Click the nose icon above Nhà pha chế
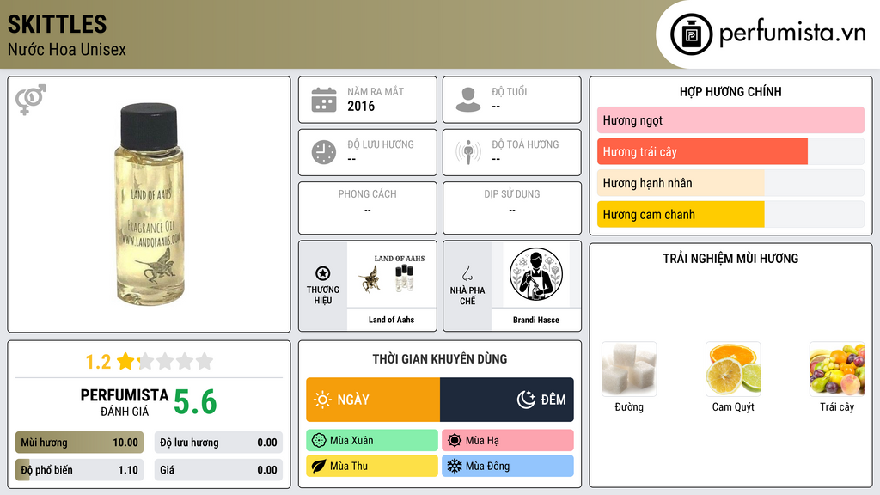880x495 pixels. [x=467, y=273]
